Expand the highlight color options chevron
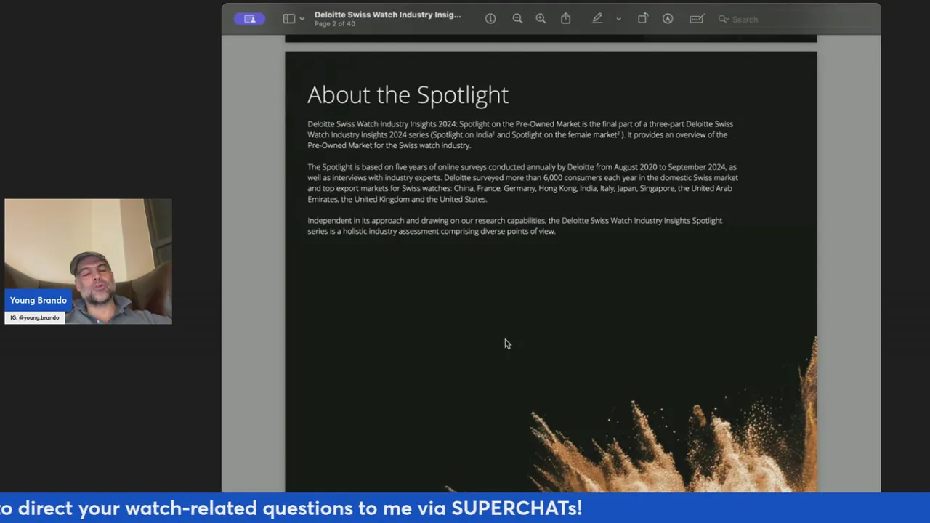The height and width of the screenshot is (523, 930). pos(618,19)
